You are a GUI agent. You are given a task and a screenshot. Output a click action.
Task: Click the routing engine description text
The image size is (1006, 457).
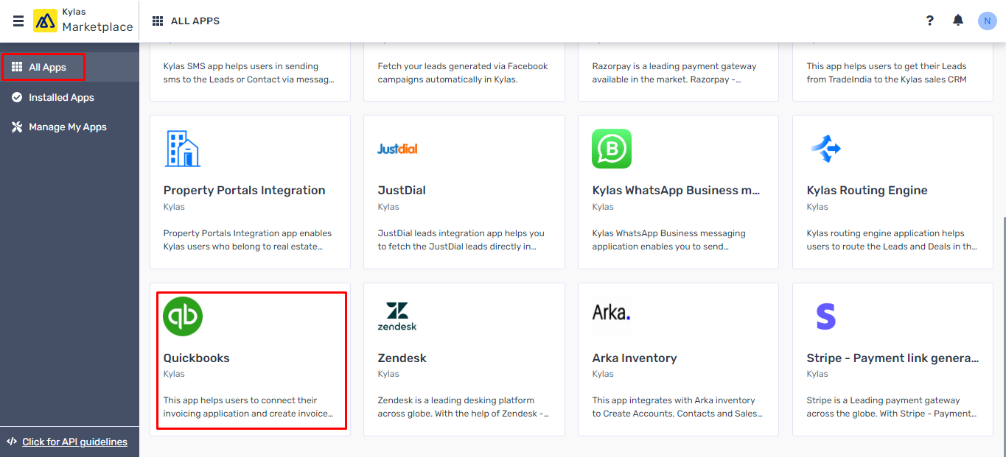[x=892, y=240]
